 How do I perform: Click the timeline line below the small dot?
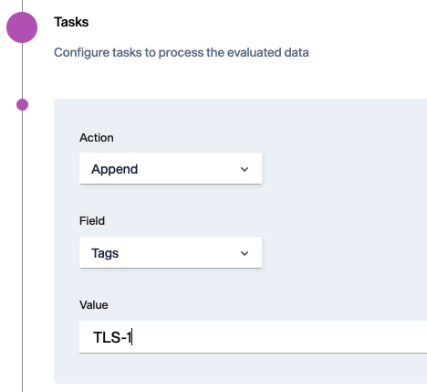(x=22, y=251)
